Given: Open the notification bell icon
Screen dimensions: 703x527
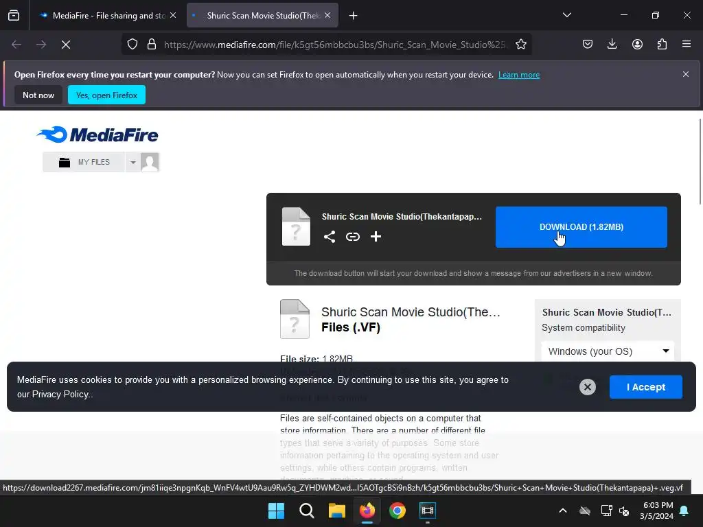Looking at the screenshot, I should pos(684,511).
